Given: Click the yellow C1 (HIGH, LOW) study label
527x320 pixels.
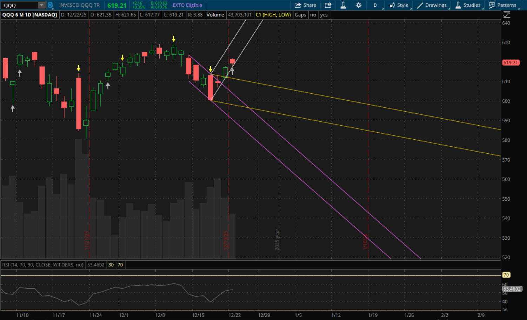Looking at the screenshot, I should click(273, 15).
